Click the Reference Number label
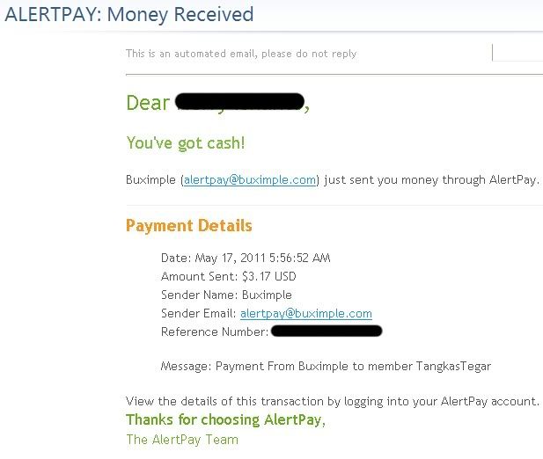 click(x=215, y=332)
